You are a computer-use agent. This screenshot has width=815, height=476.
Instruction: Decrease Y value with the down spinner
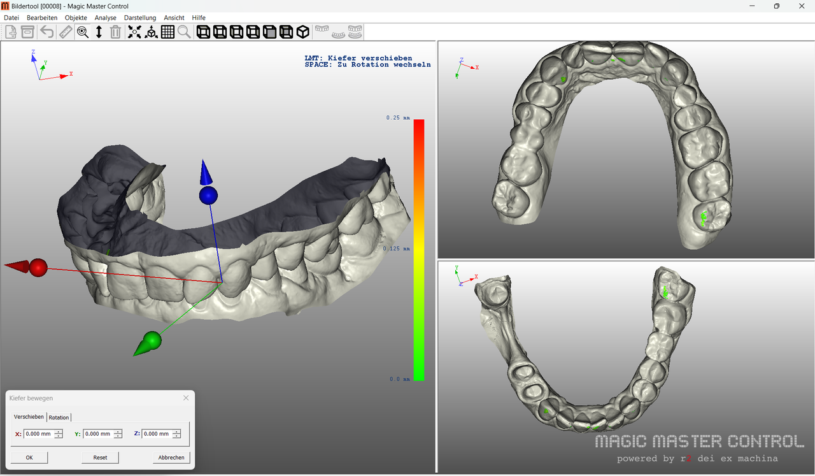[x=118, y=436]
